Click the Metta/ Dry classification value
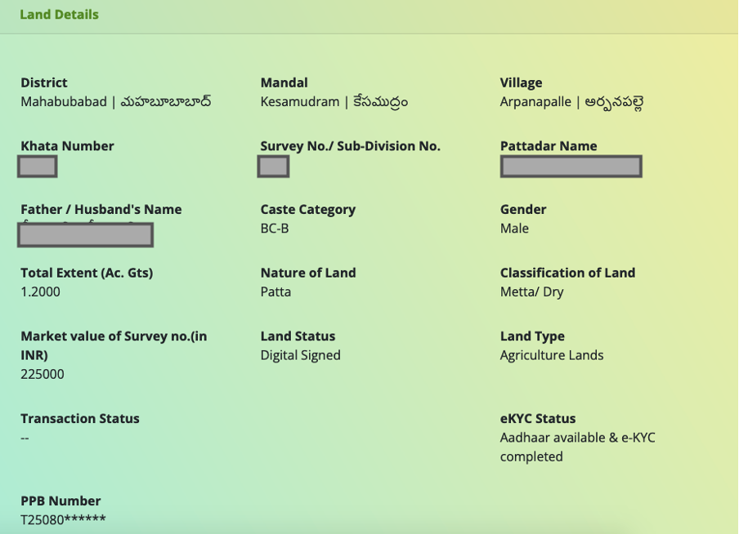The image size is (739, 534). point(531,292)
